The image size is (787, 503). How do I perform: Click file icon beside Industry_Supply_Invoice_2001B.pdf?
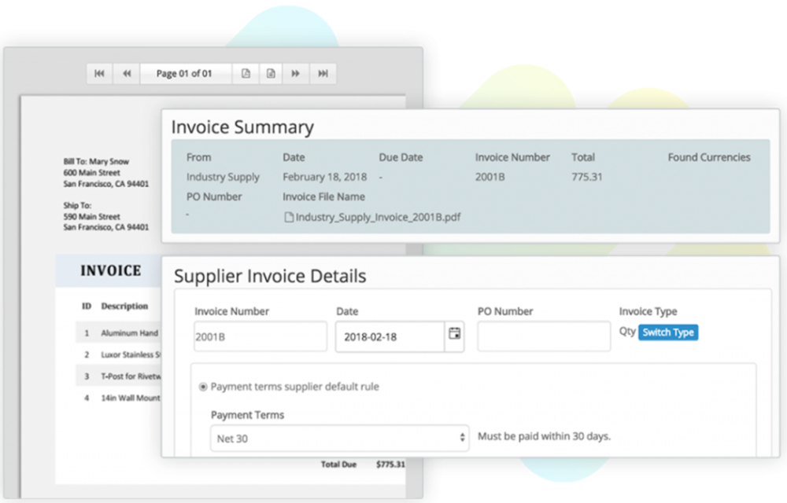click(x=289, y=217)
